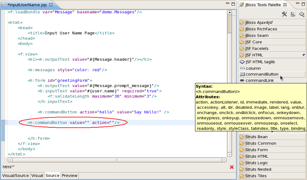Click the editor's horizontal scrollbar
This screenshot has width=307, height=180.
pyautogui.click(x=116, y=160)
